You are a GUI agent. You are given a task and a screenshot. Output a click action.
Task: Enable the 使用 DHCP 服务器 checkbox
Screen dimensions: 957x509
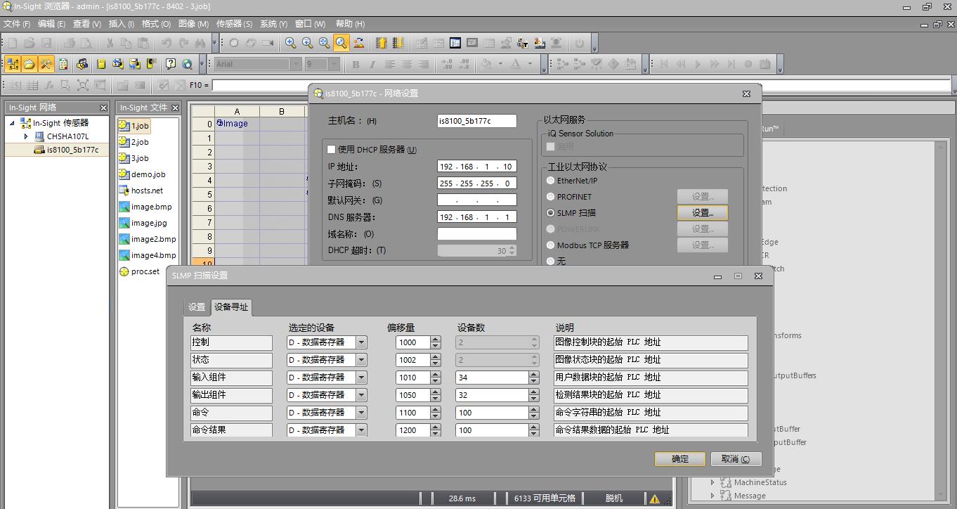tap(332, 150)
